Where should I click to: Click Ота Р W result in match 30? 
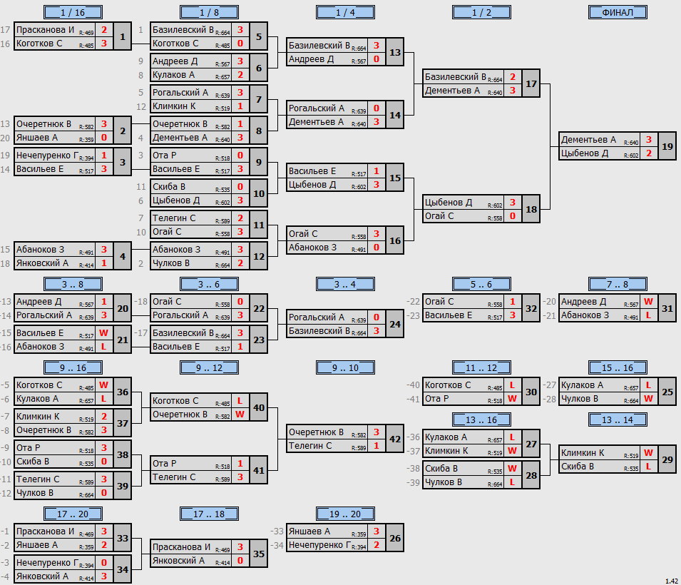click(x=513, y=399)
